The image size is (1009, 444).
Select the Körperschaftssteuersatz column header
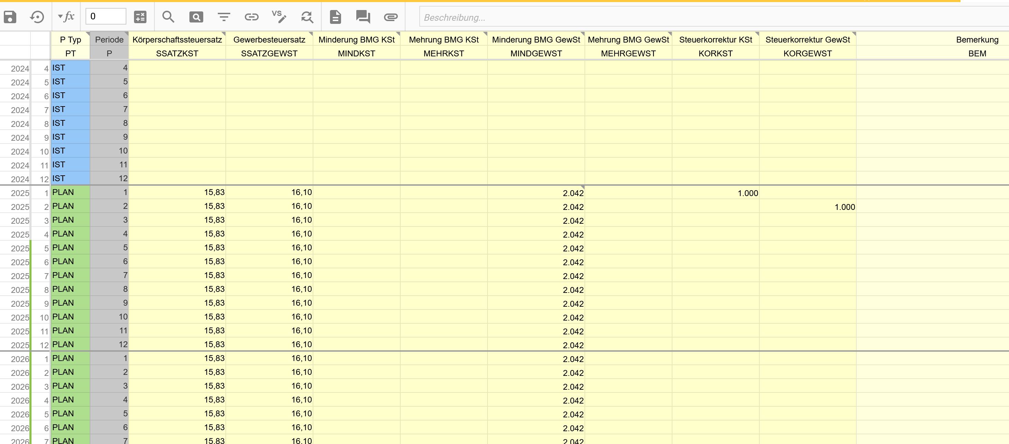pyautogui.click(x=177, y=39)
